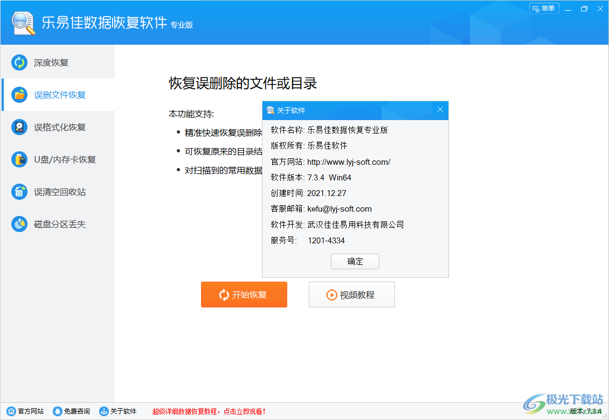This screenshot has height=420, width=609.
Task: Restore down the main window
Action: pyautogui.click(x=584, y=9)
